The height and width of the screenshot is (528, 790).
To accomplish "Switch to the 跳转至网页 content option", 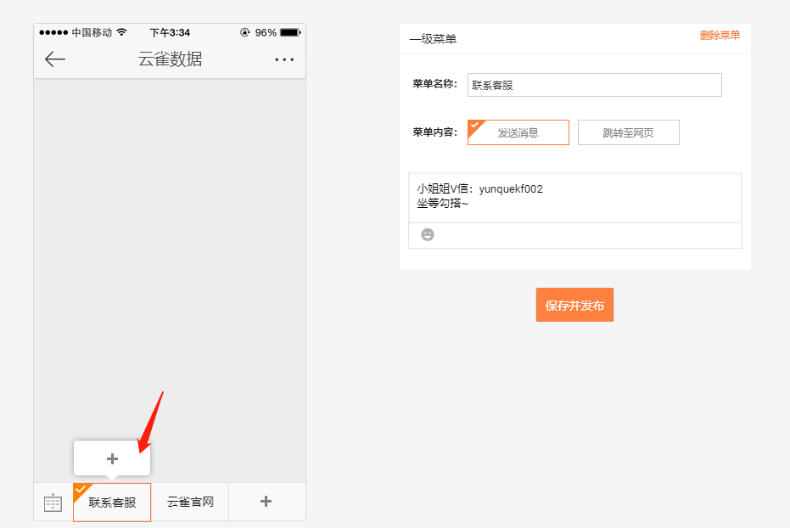I will [628, 132].
